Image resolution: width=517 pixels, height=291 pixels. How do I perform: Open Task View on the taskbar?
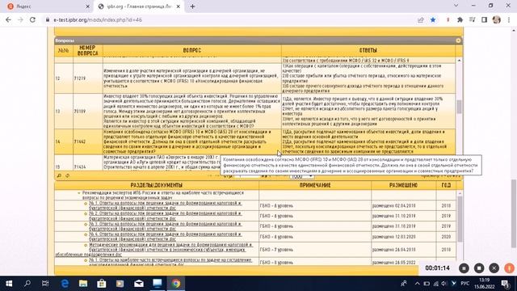pyautogui.click(x=45, y=284)
